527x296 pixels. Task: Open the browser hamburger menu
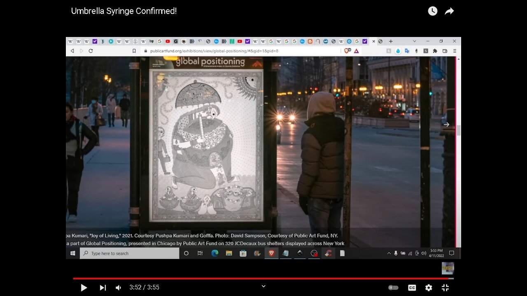tap(455, 51)
